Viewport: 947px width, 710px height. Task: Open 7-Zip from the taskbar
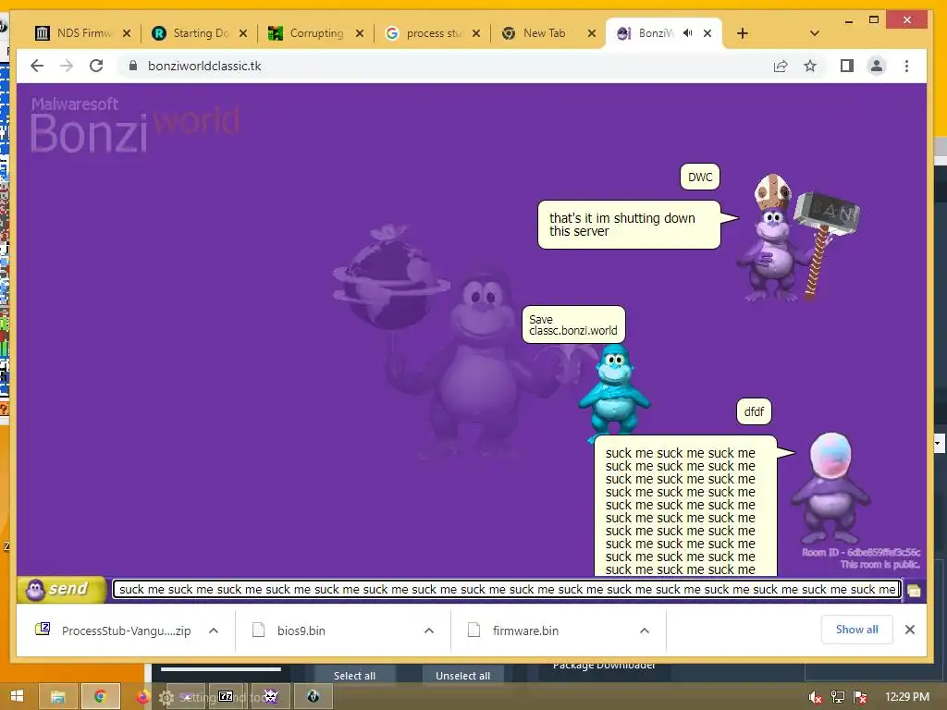[227, 697]
